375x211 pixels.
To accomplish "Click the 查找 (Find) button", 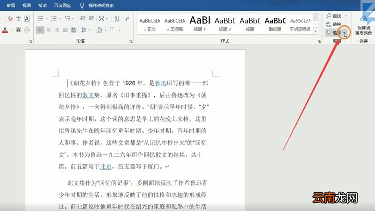I will pos(334,16).
